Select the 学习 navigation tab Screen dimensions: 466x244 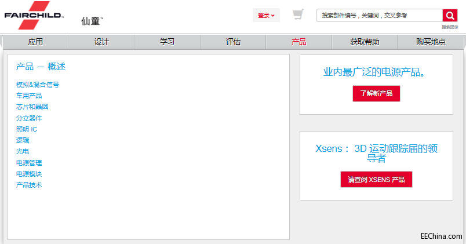click(x=167, y=42)
